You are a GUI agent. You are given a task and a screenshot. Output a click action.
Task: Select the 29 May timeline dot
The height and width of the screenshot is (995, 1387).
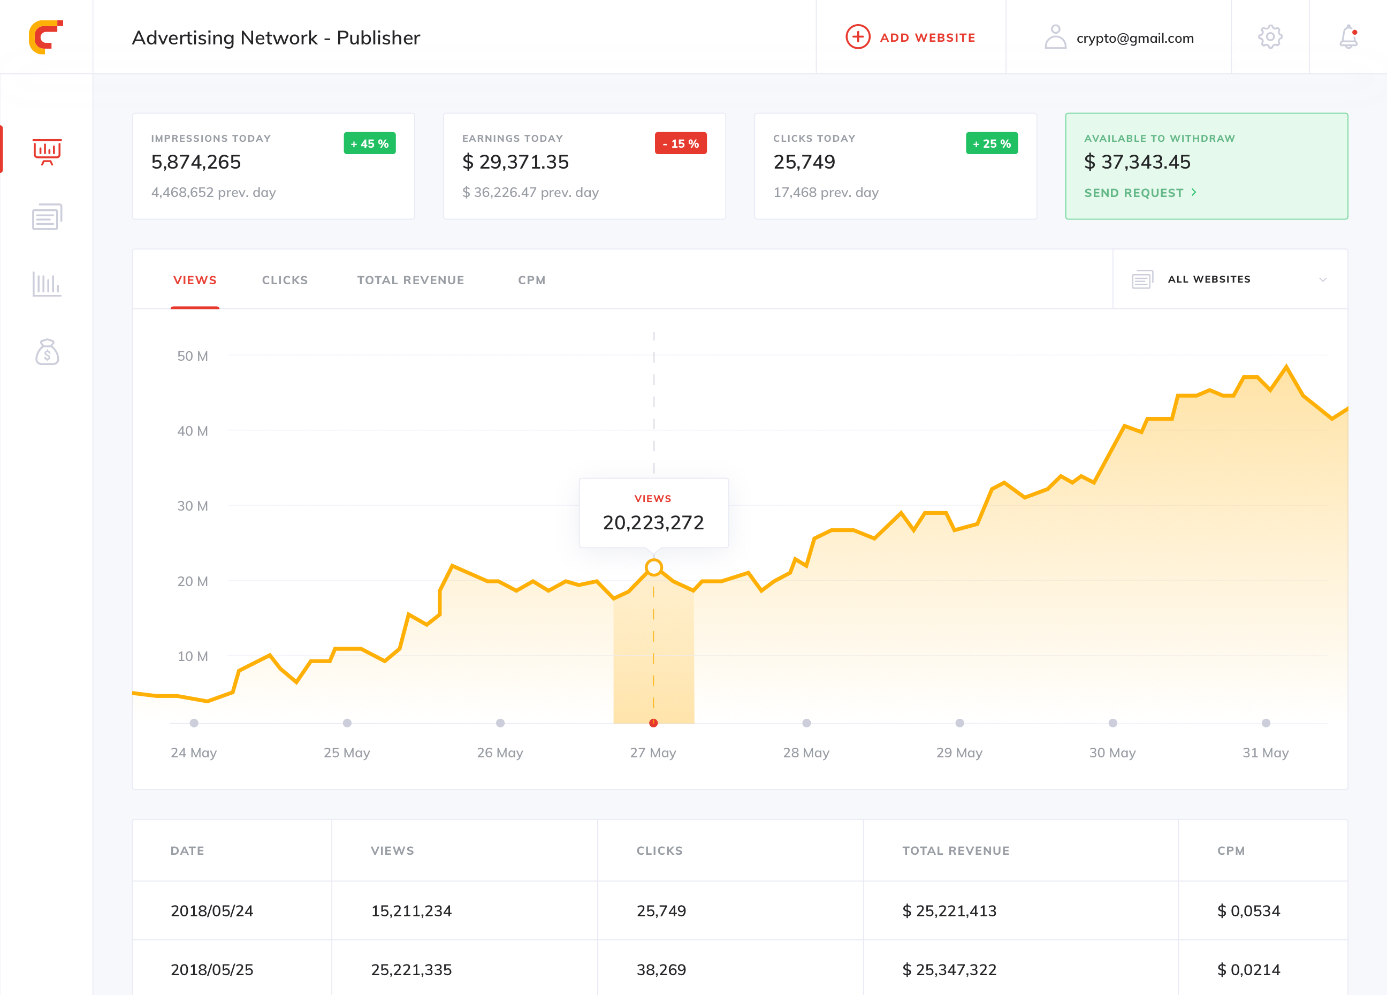(959, 723)
